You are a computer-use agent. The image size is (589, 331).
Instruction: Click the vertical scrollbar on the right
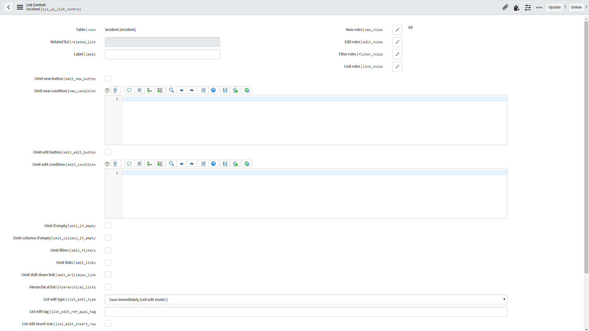(586, 147)
